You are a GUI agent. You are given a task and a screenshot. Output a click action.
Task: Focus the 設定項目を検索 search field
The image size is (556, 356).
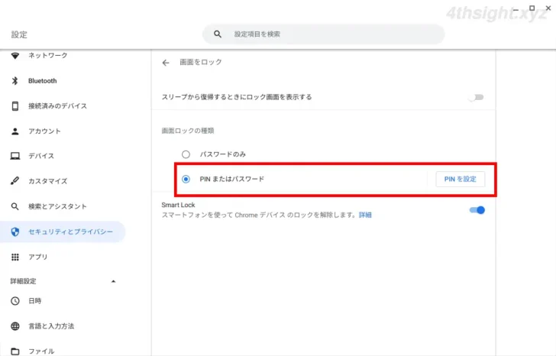[323, 34]
